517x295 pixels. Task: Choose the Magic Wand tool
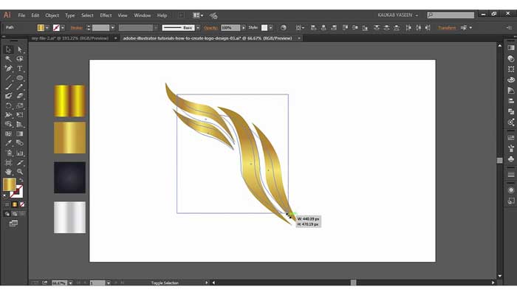click(8, 59)
